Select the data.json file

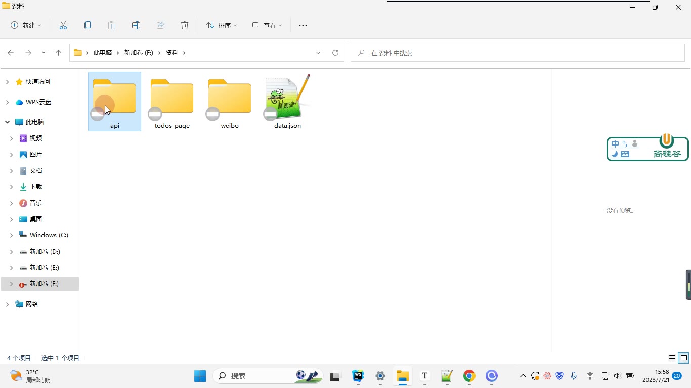click(x=287, y=102)
